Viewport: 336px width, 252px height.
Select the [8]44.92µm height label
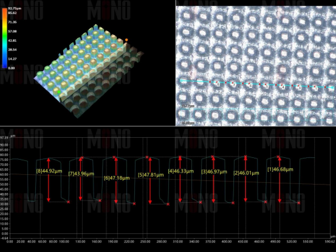click(x=49, y=171)
